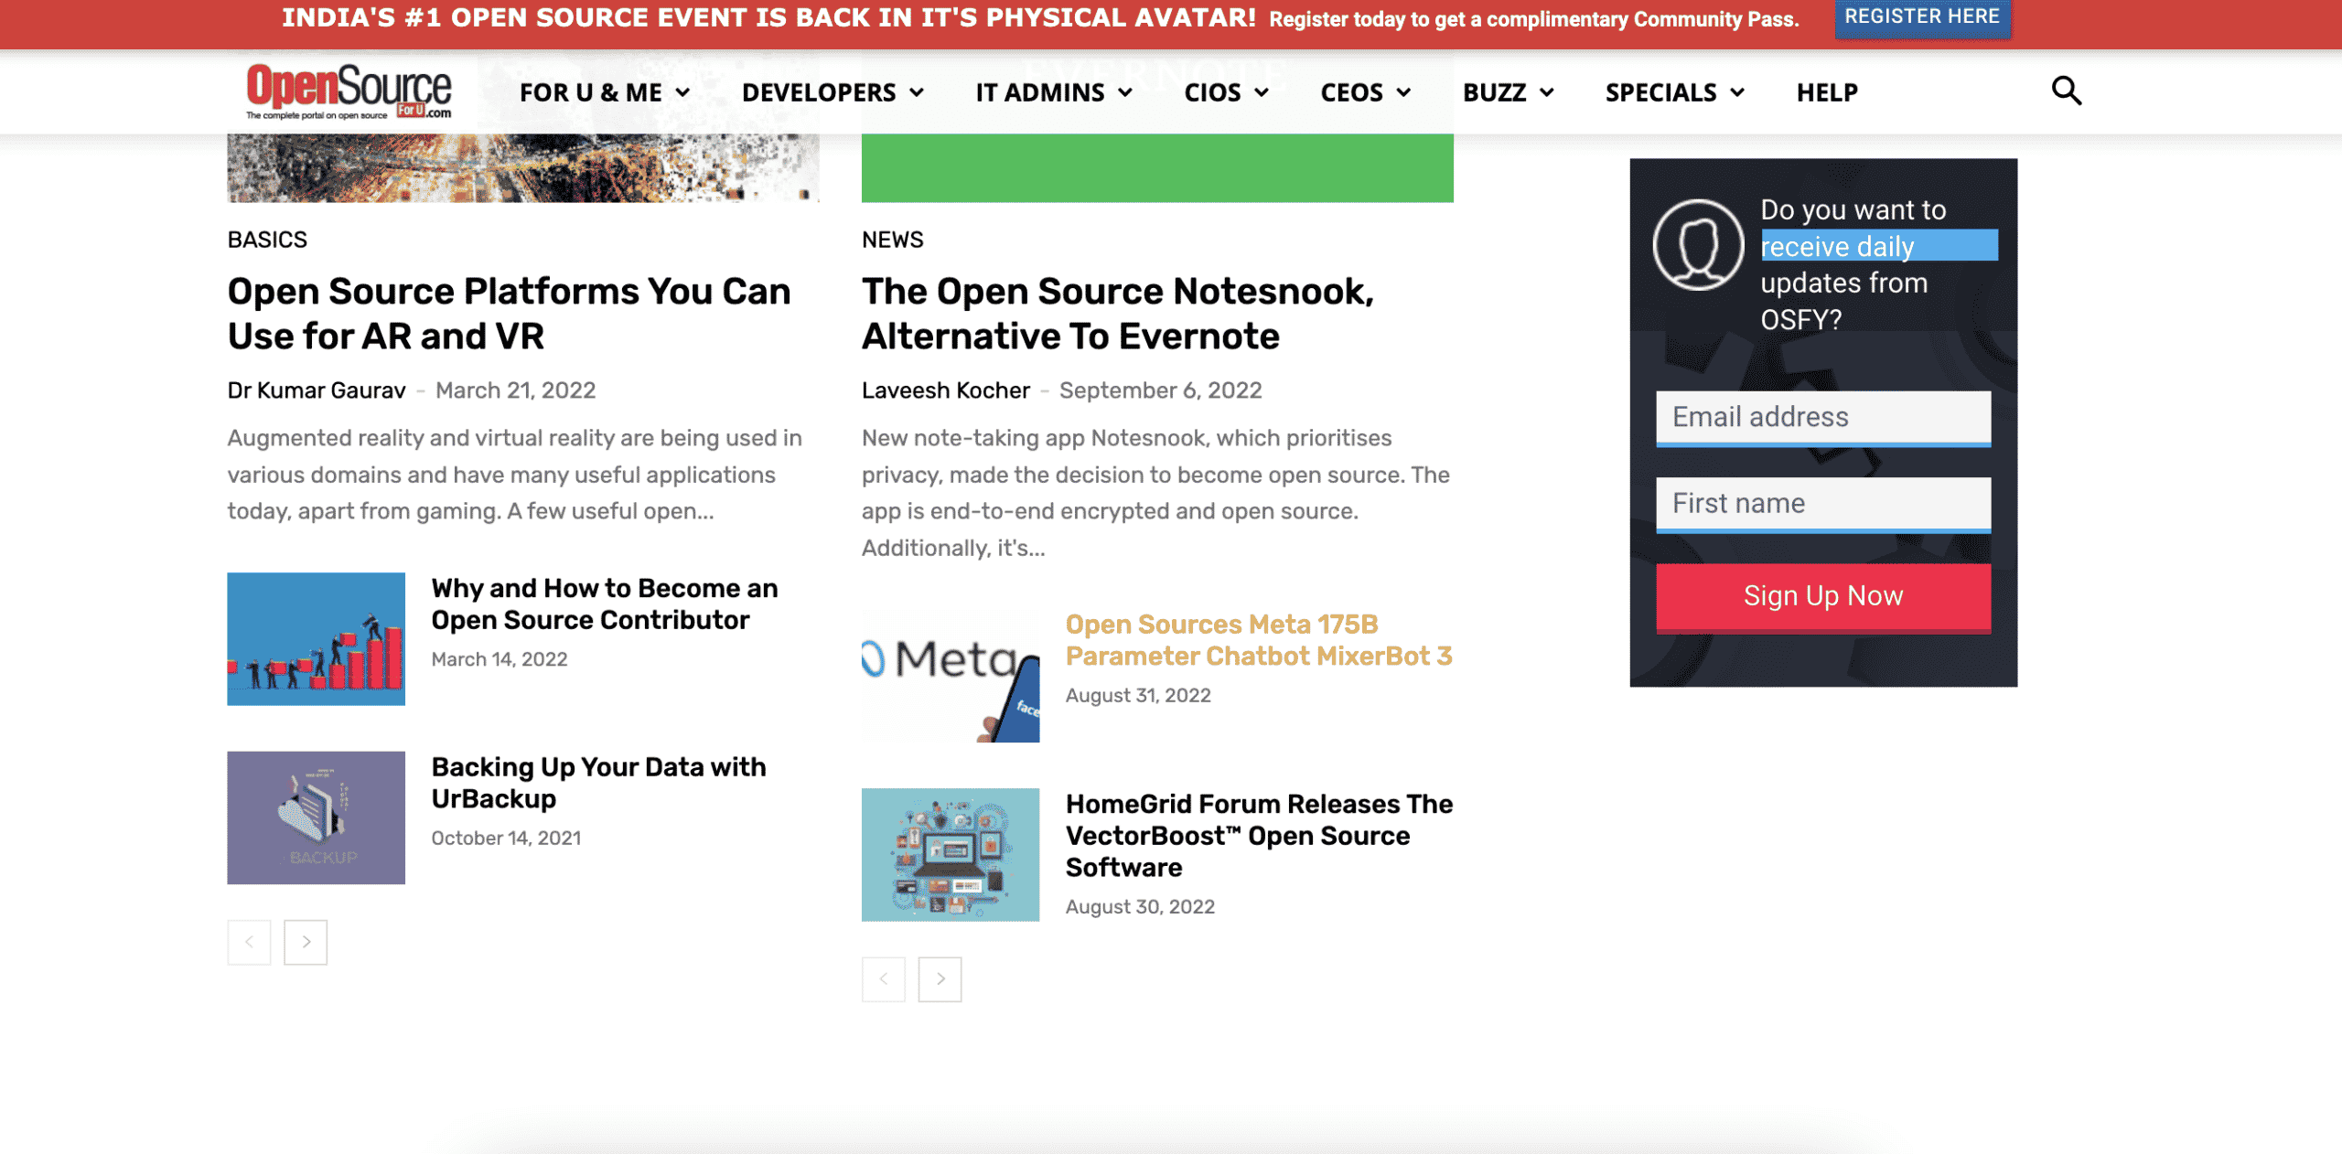Open Backing Up Your Data with UrBackup
Viewport: 2342px width, 1154px height.
[x=598, y=783]
